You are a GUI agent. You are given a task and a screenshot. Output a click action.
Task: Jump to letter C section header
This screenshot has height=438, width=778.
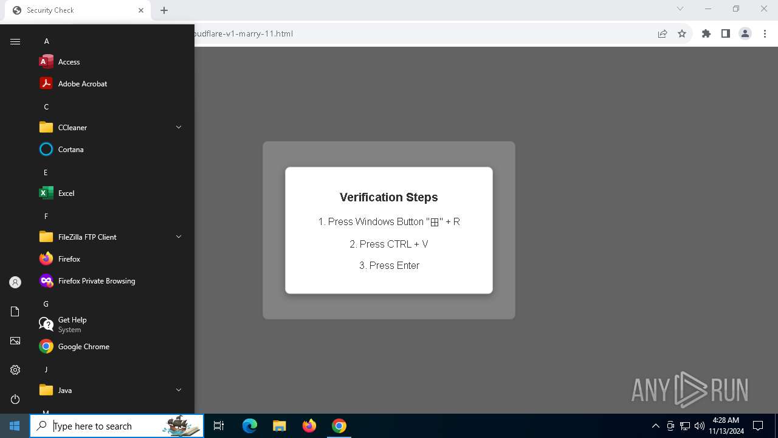46,107
